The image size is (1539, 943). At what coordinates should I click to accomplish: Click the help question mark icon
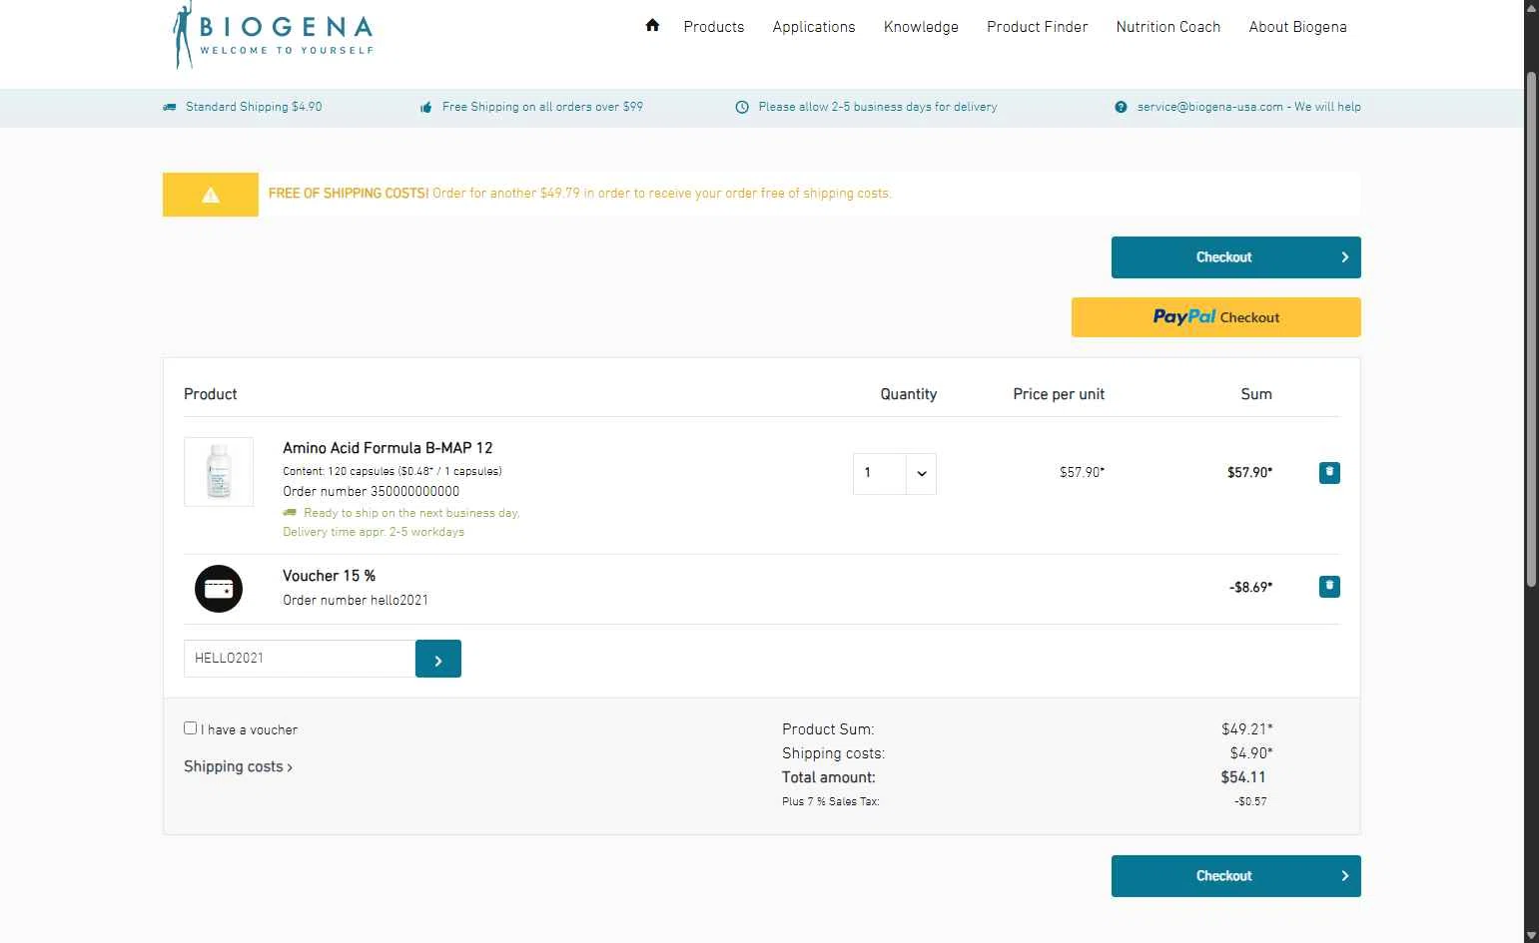(x=1121, y=107)
